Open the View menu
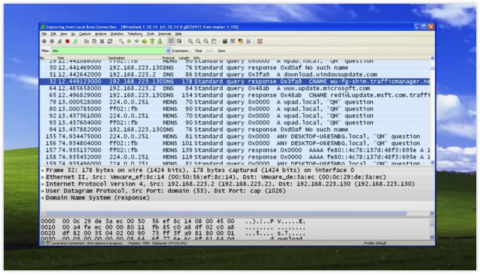The width and height of the screenshot is (480, 274). 64,34
